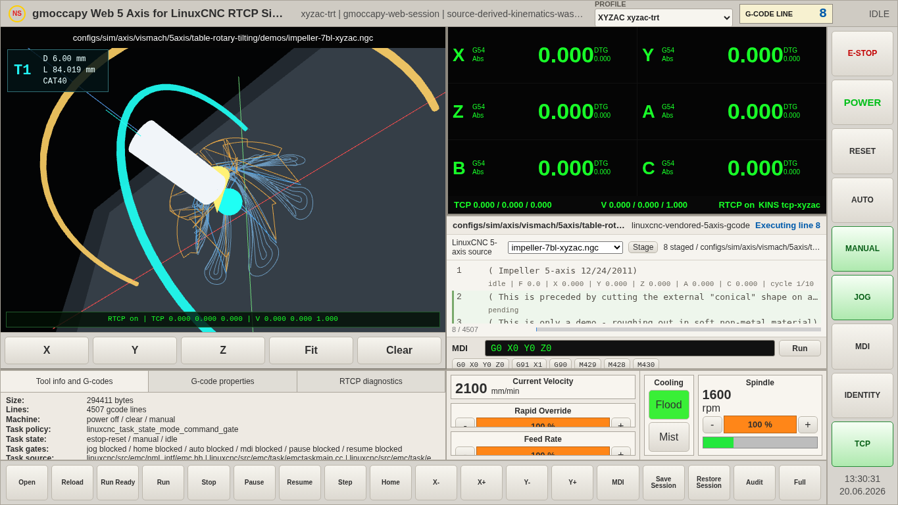Image resolution: width=898 pixels, height=505 pixels.
Task: Click the 'KINS tcp-xyzac' status text
Action: [789, 205]
